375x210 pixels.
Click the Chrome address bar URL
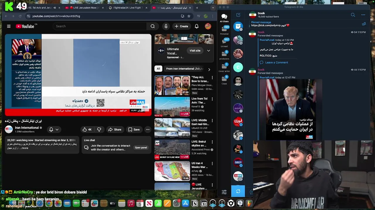pos(56,16)
